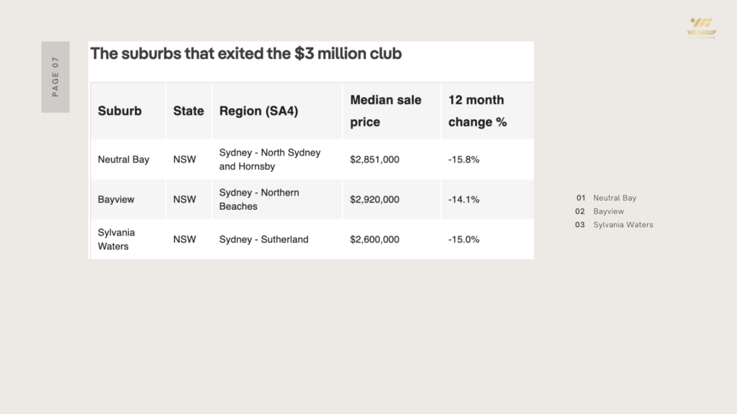Viewport: 737px width, 414px height.
Task: Click the WEGROUP logo icon
Action: coord(701,23)
